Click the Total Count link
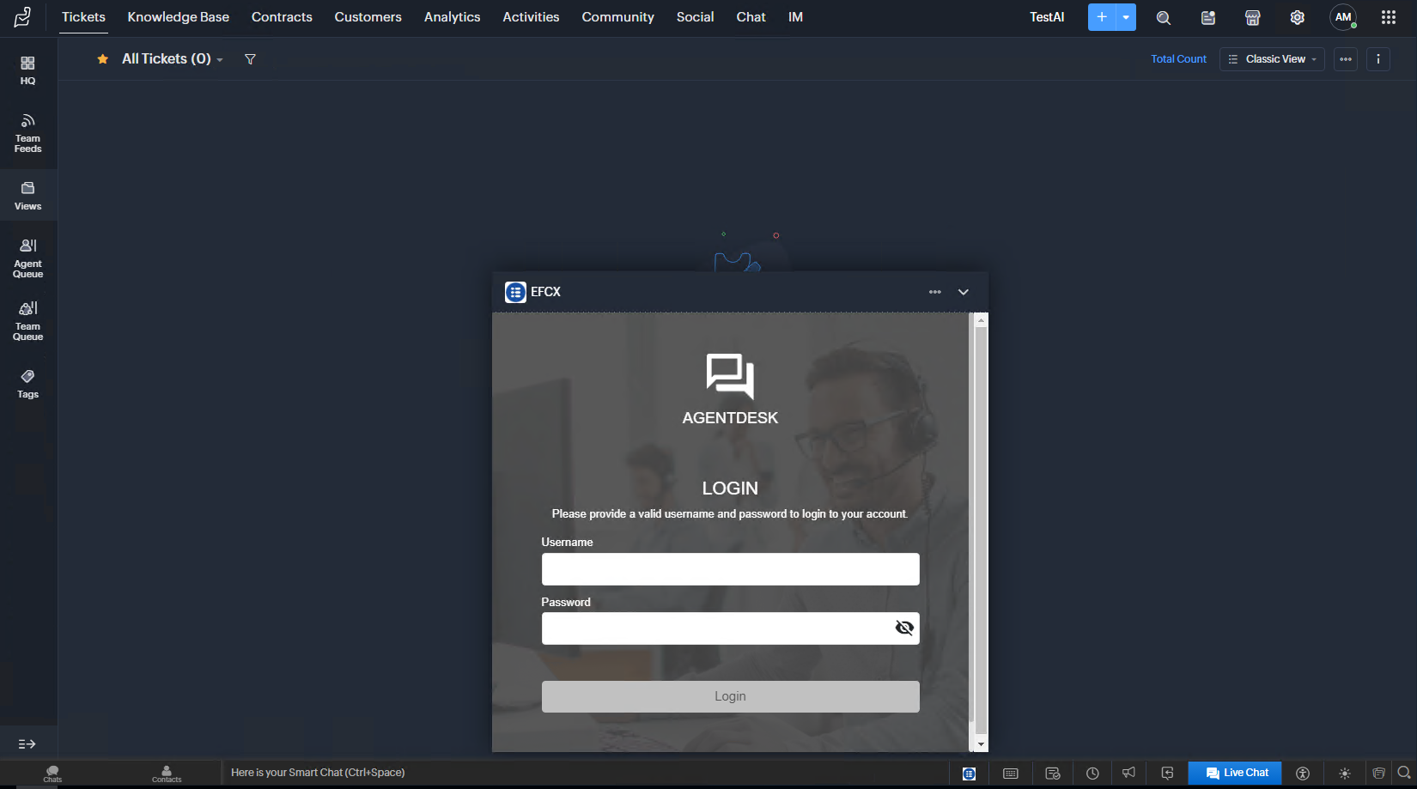 coord(1178,59)
